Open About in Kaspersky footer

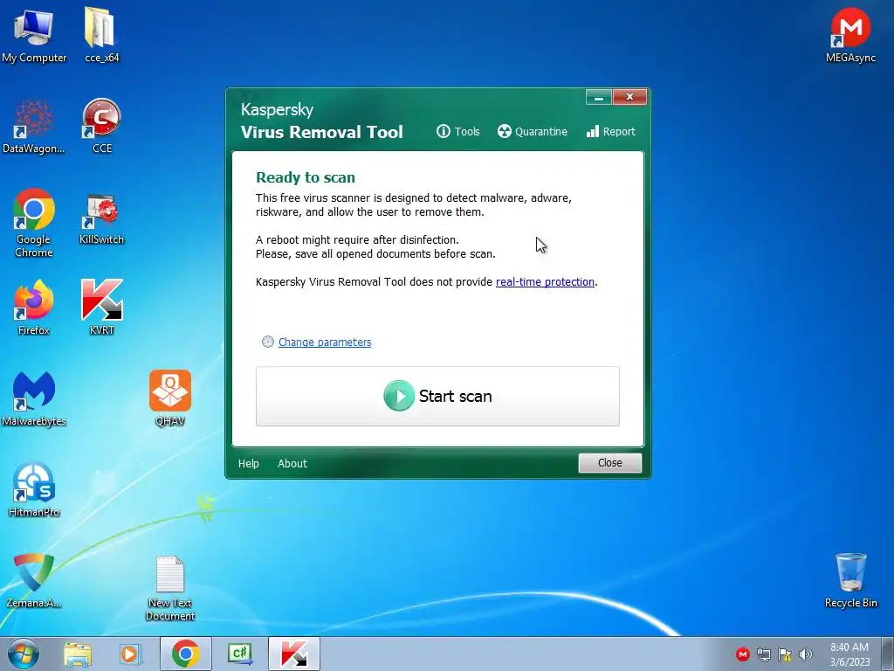point(292,463)
